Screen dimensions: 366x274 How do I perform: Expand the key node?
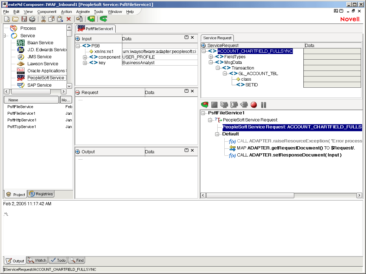click(x=85, y=63)
